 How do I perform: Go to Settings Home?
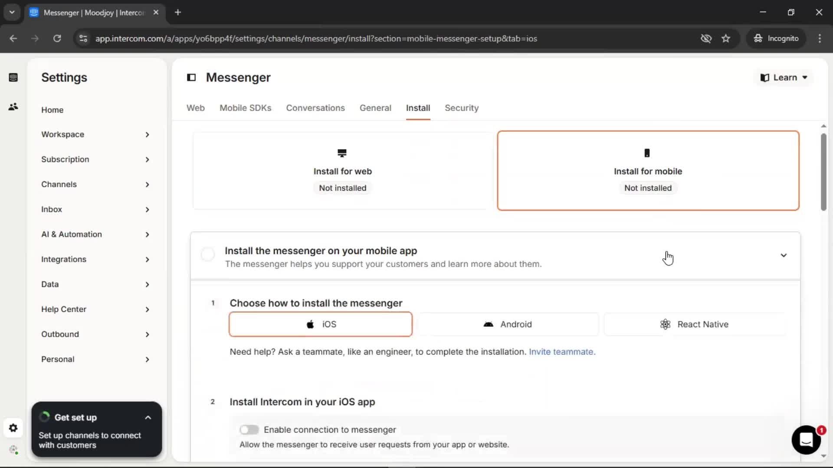(52, 110)
